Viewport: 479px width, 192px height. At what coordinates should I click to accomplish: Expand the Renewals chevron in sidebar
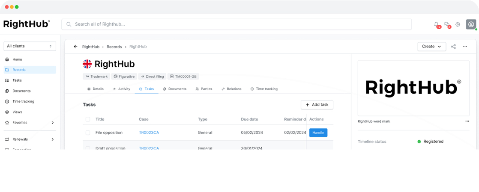(x=53, y=139)
